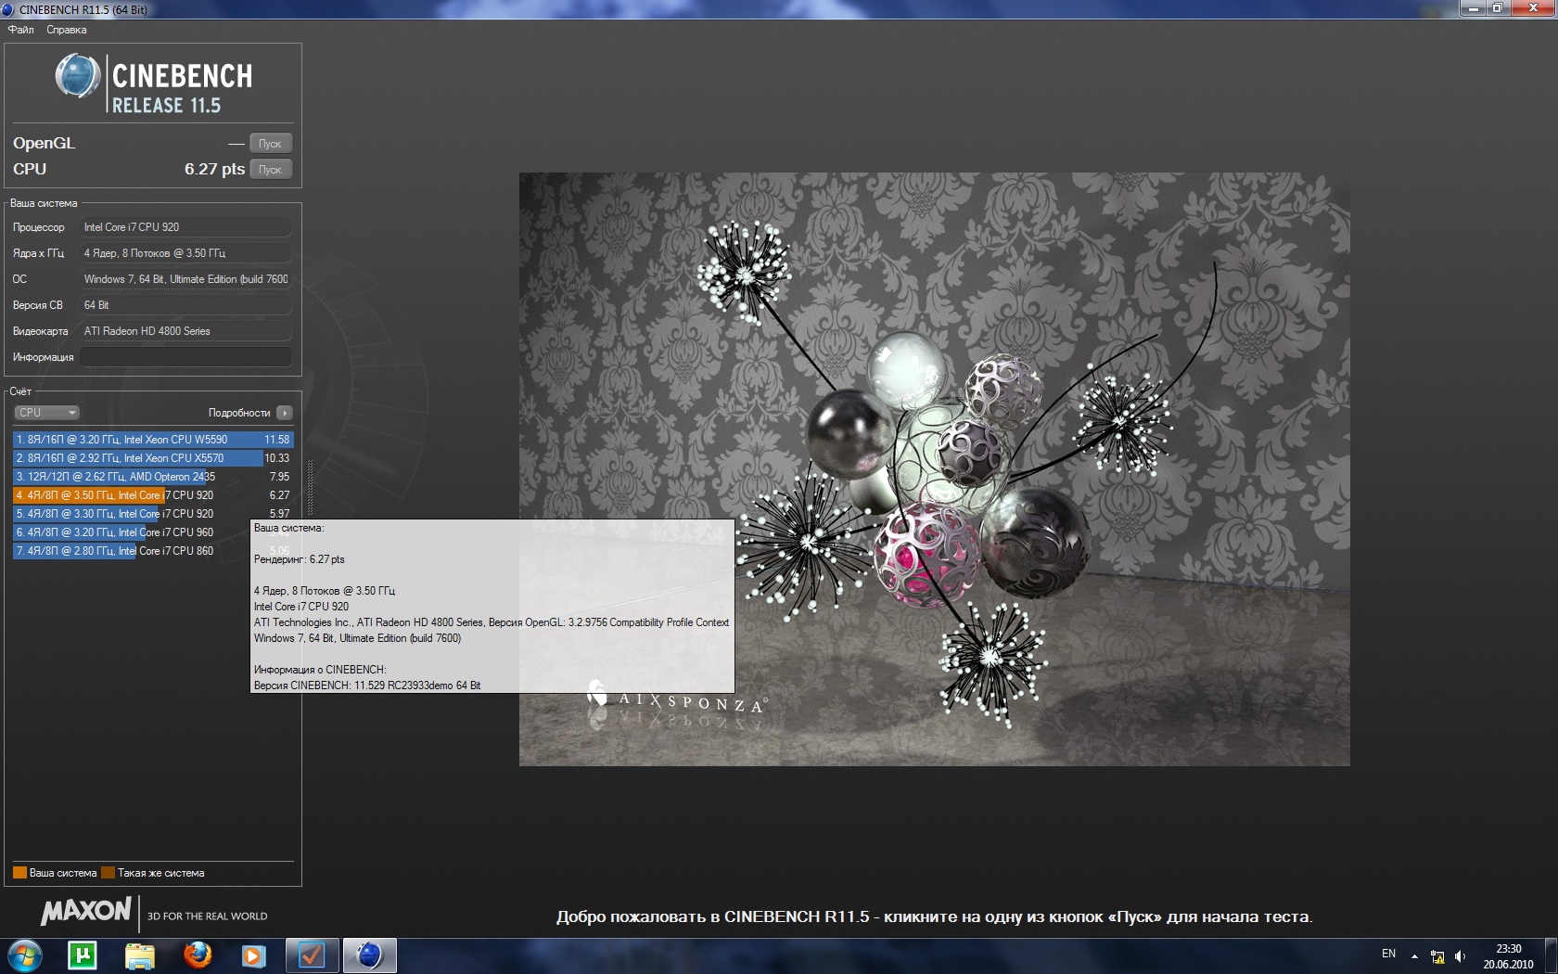This screenshot has height=974, width=1558.
Task: Click the CINEBENCH taskbar button
Action: pyautogui.click(x=370, y=955)
